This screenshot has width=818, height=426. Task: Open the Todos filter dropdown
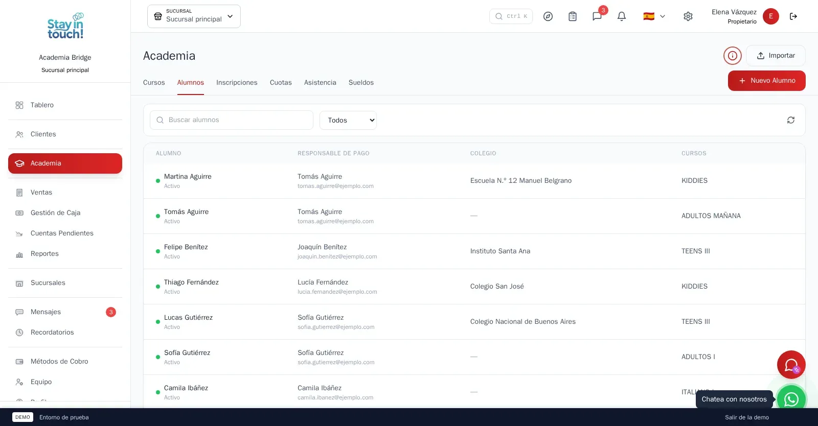pyautogui.click(x=348, y=121)
